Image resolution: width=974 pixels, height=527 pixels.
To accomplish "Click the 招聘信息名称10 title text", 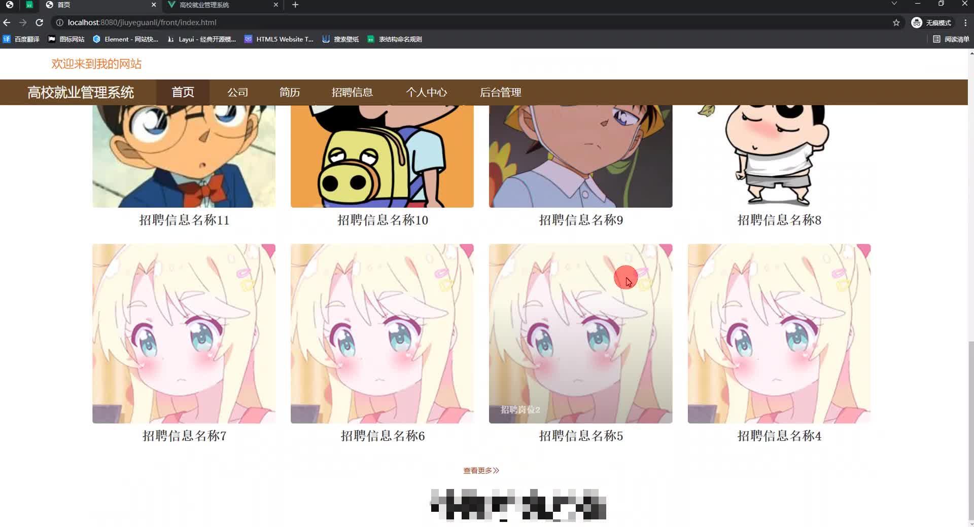I will click(x=382, y=220).
